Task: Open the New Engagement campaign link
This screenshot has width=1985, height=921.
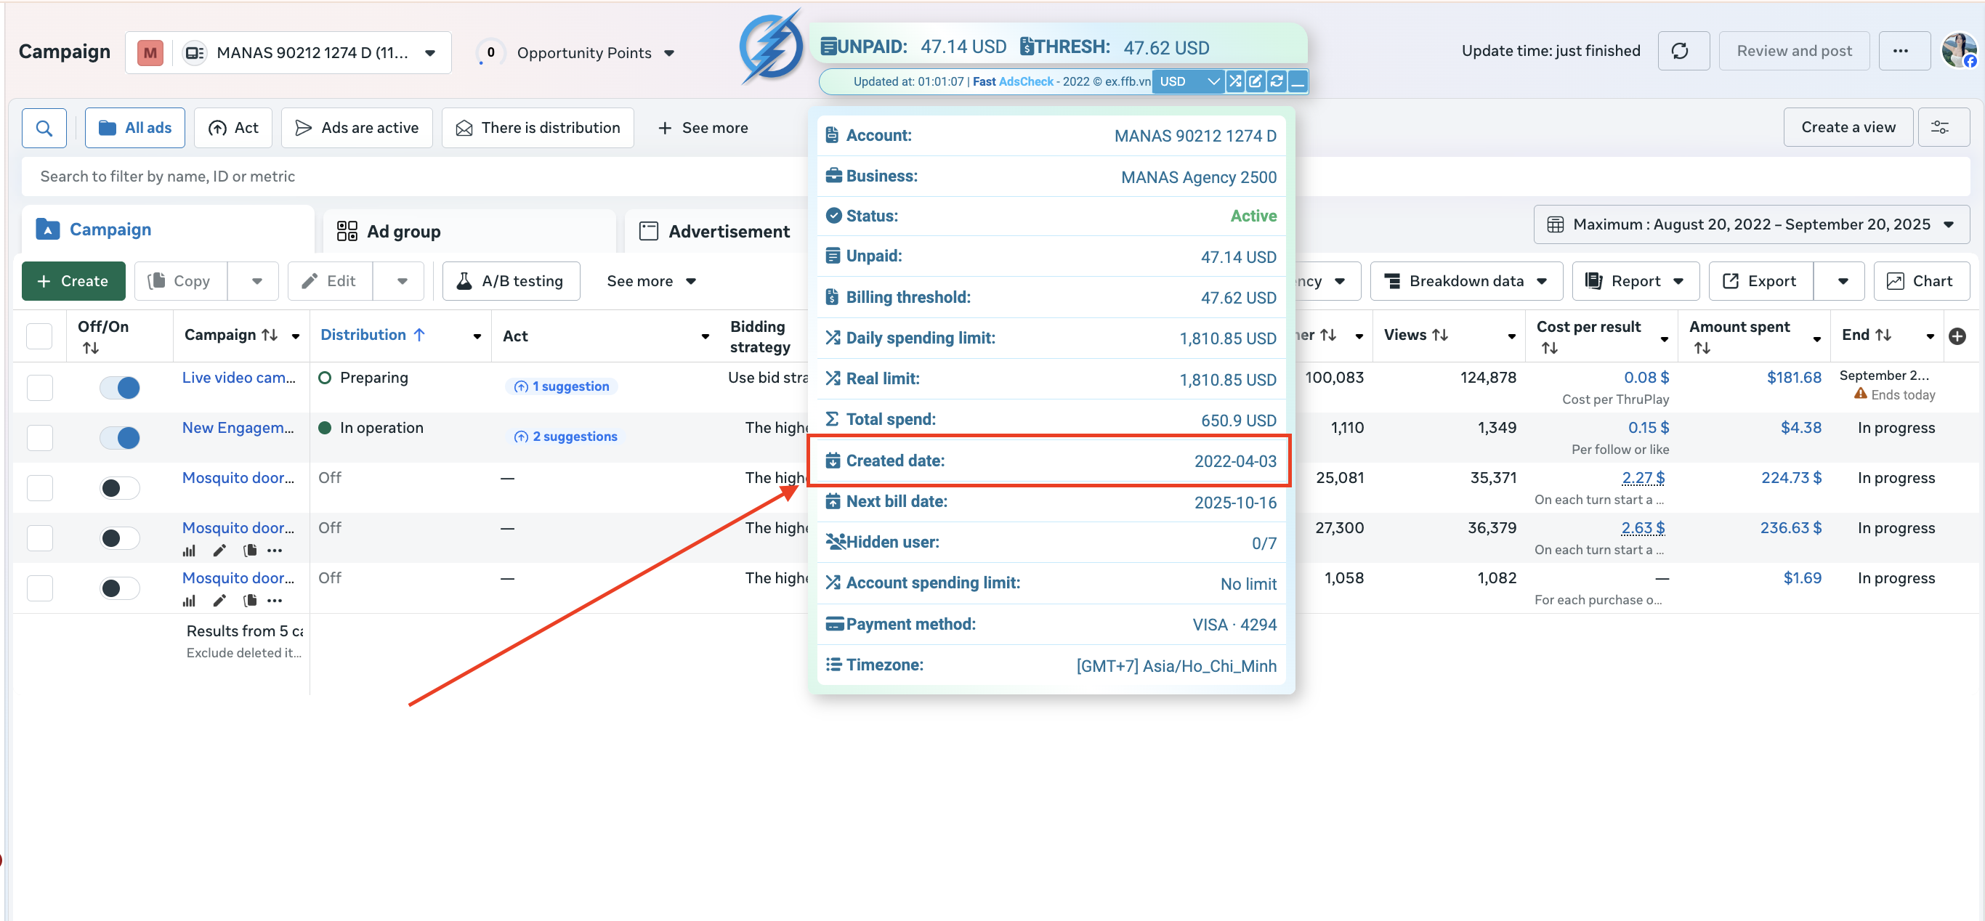Action: coord(238,427)
